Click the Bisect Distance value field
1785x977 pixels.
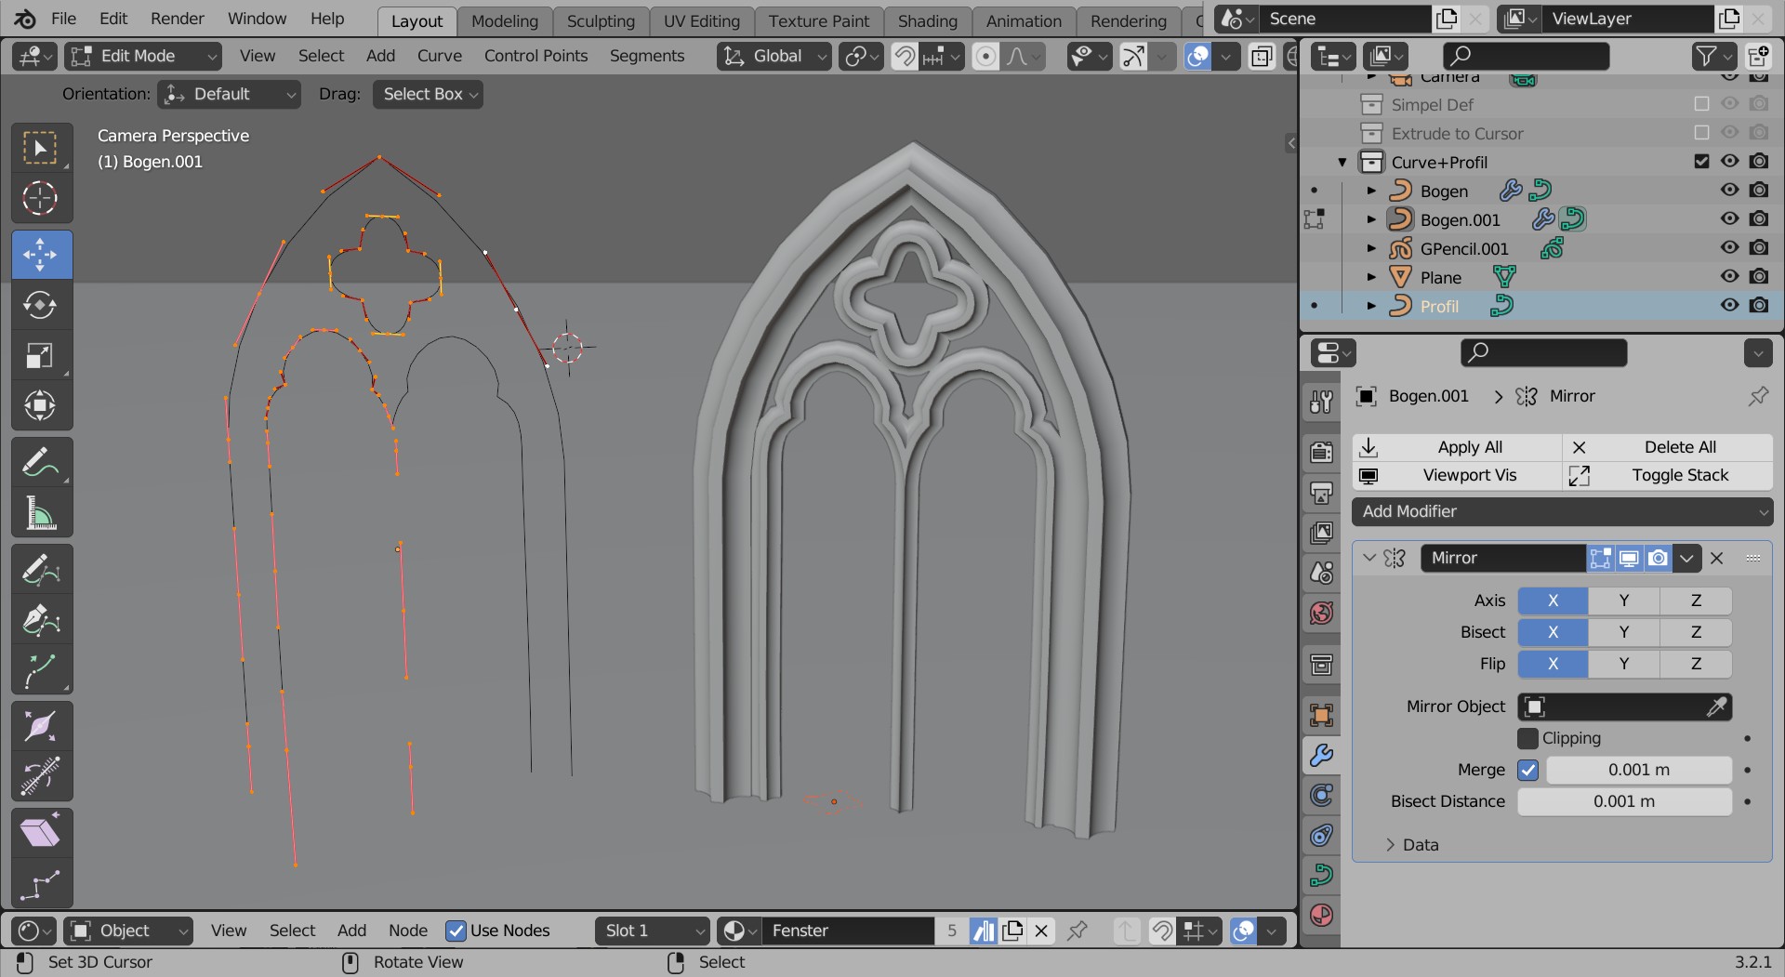1624,801
